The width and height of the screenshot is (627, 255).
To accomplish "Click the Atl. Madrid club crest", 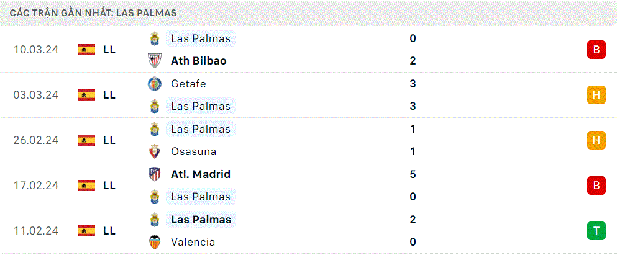I will pos(154,174).
